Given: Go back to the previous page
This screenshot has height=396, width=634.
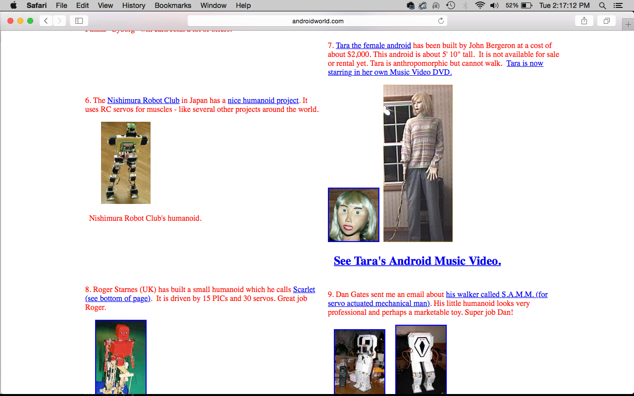Looking at the screenshot, I should tap(46, 21).
